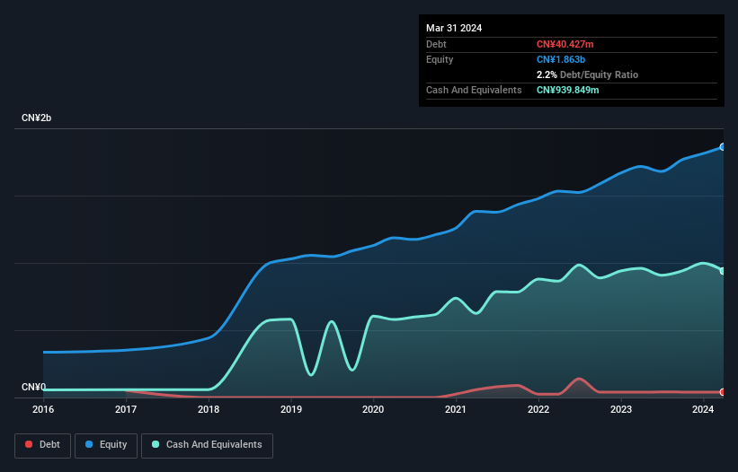Click the tooltip's Equity row label
This screenshot has height=472, width=738.
pyautogui.click(x=440, y=59)
